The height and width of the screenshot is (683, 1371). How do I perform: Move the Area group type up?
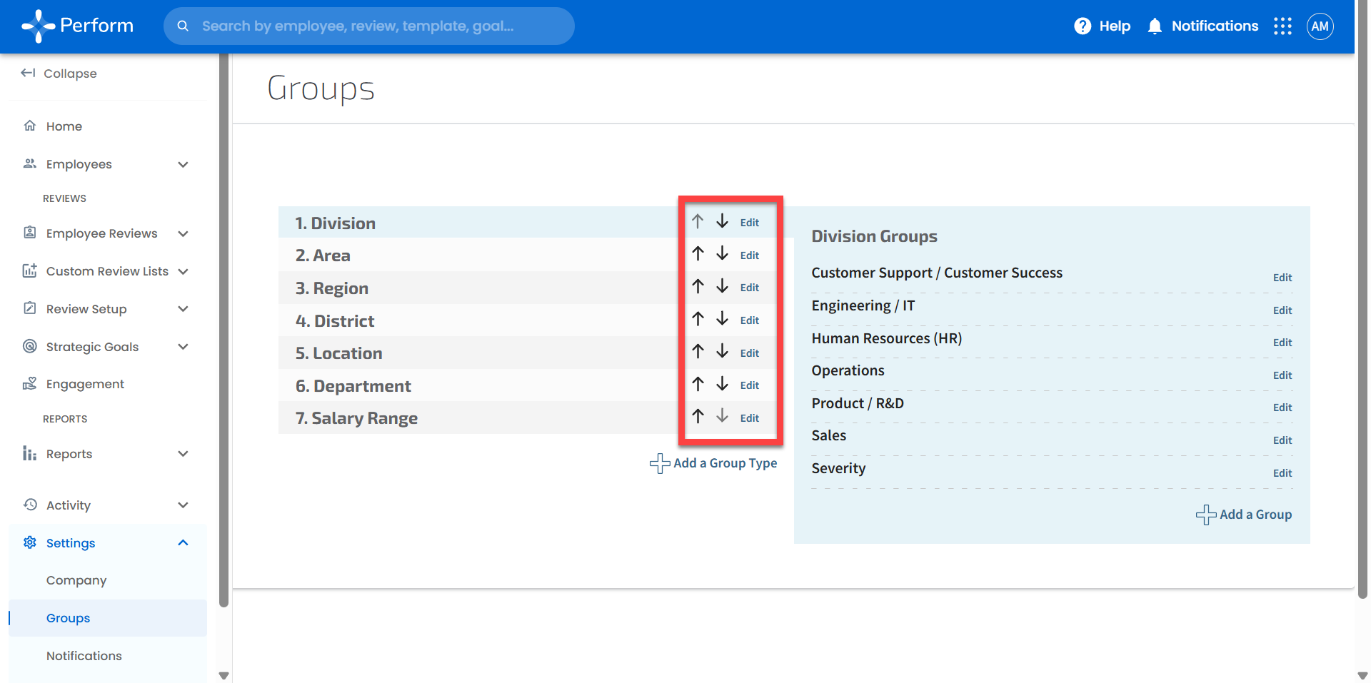[x=698, y=254]
